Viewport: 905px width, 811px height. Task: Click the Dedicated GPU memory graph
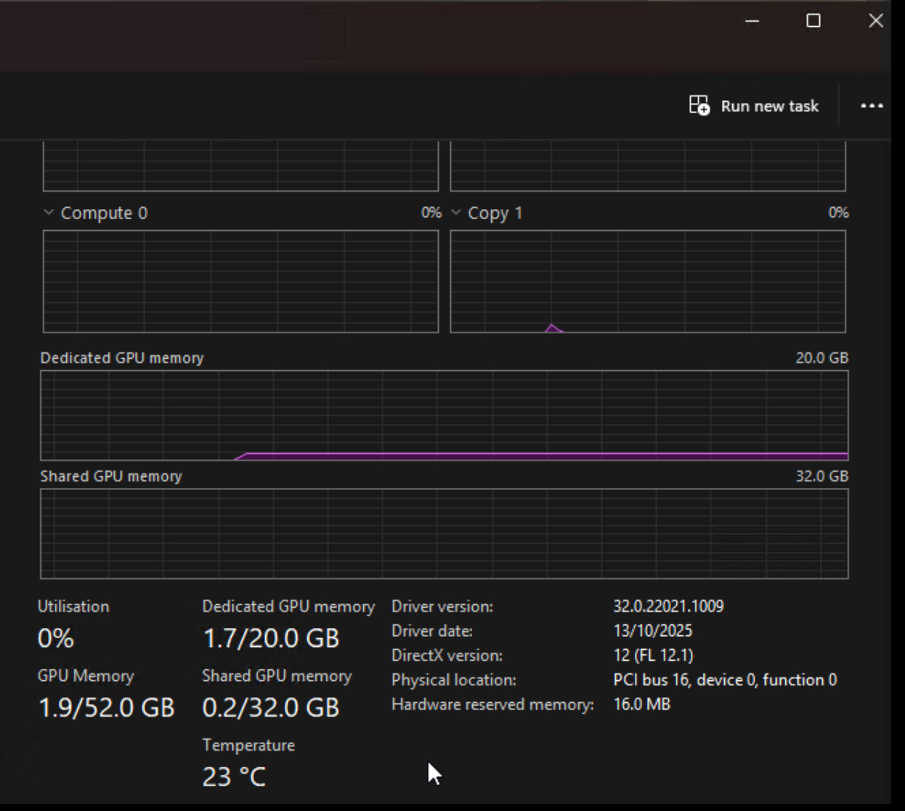coord(445,415)
